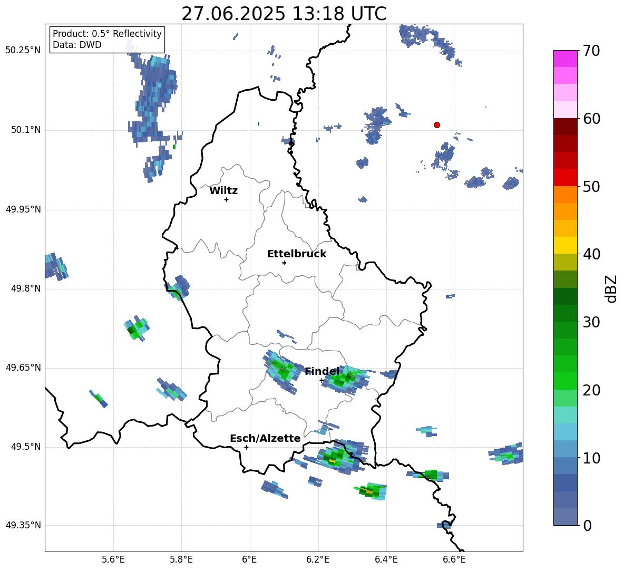Viewport: 624px width, 570px height.
Task: Click the bright red colorbar segment near 50
Action: (565, 177)
